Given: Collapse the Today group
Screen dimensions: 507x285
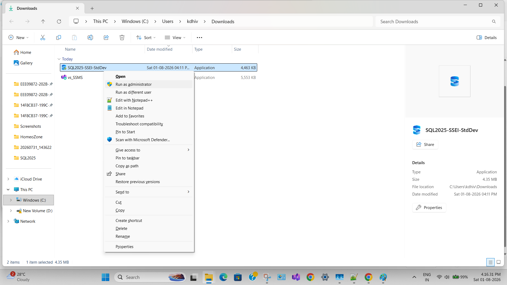Looking at the screenshot, I should [59, 59].
